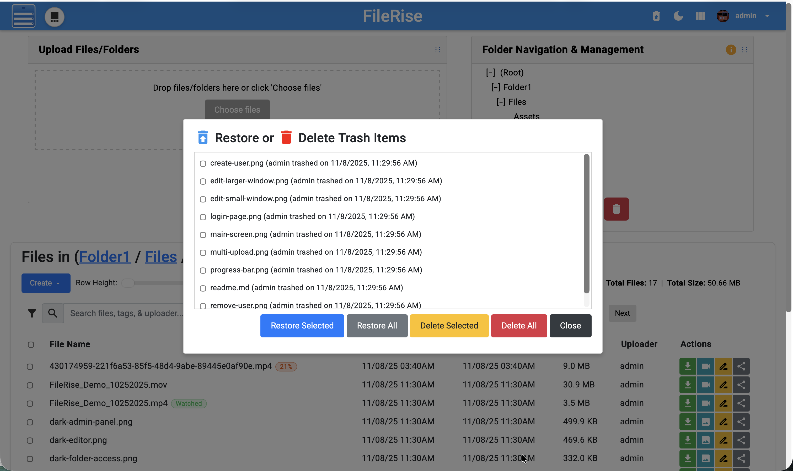Image resolution: width=793 pixels, height=471 pixels.
Task: Rename dark-editor.png using the pencil icon
Action: pyautogui.click(x=724, y=440)
